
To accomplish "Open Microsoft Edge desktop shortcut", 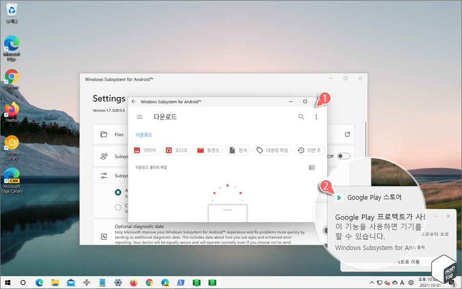I will click(12, 48).
